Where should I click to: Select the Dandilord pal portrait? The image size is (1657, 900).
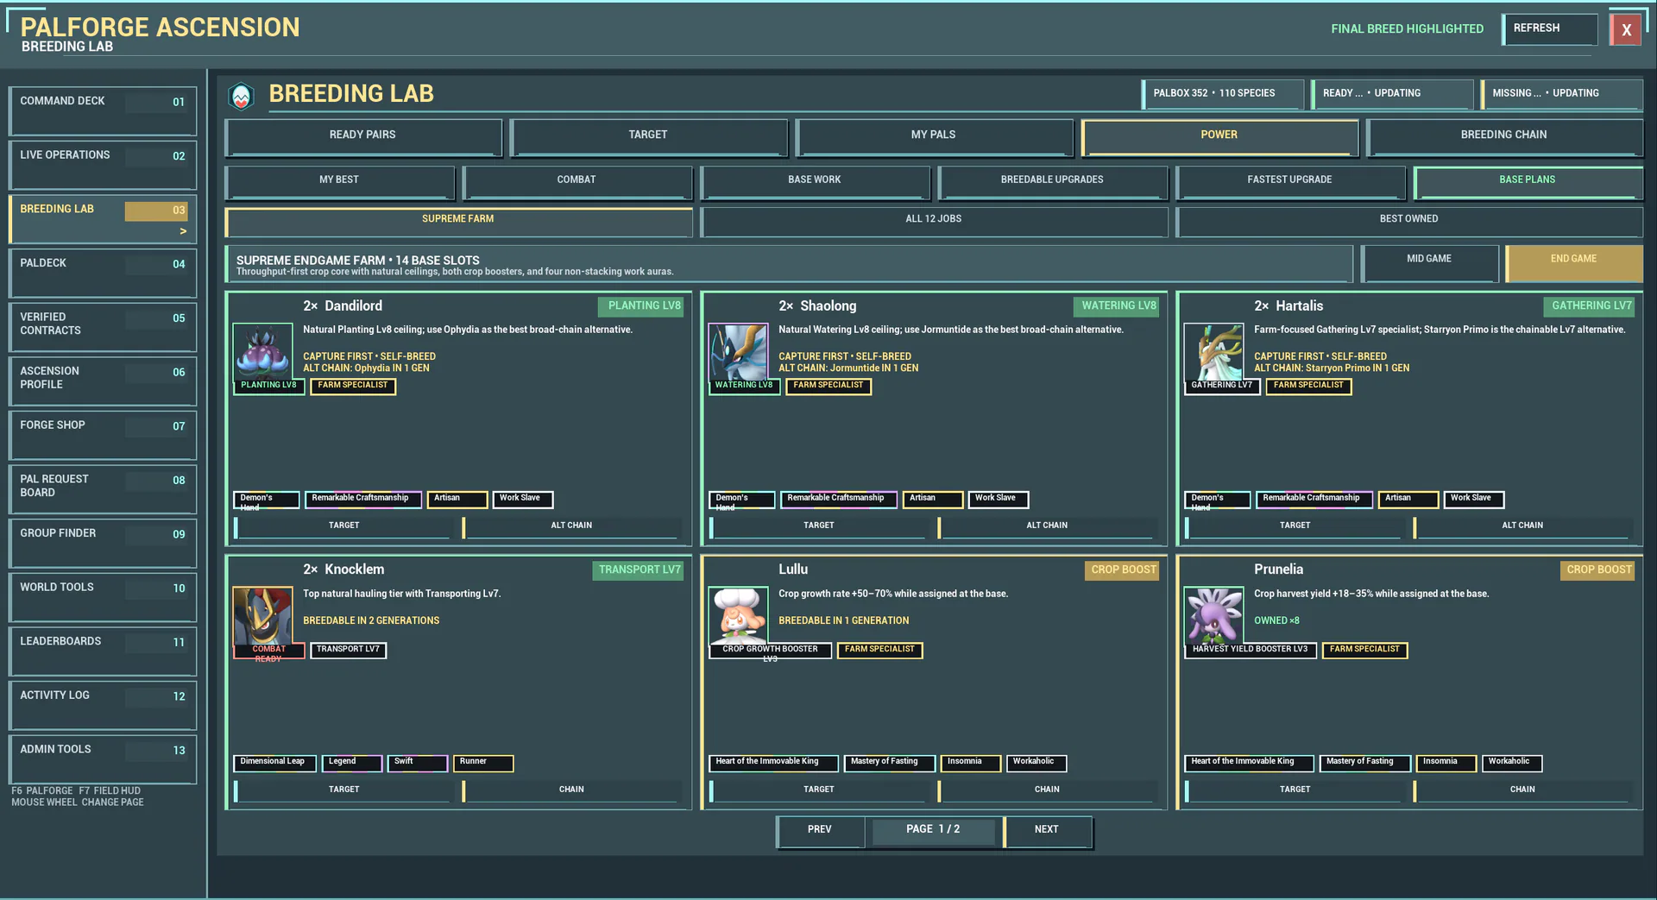point(263,352)
